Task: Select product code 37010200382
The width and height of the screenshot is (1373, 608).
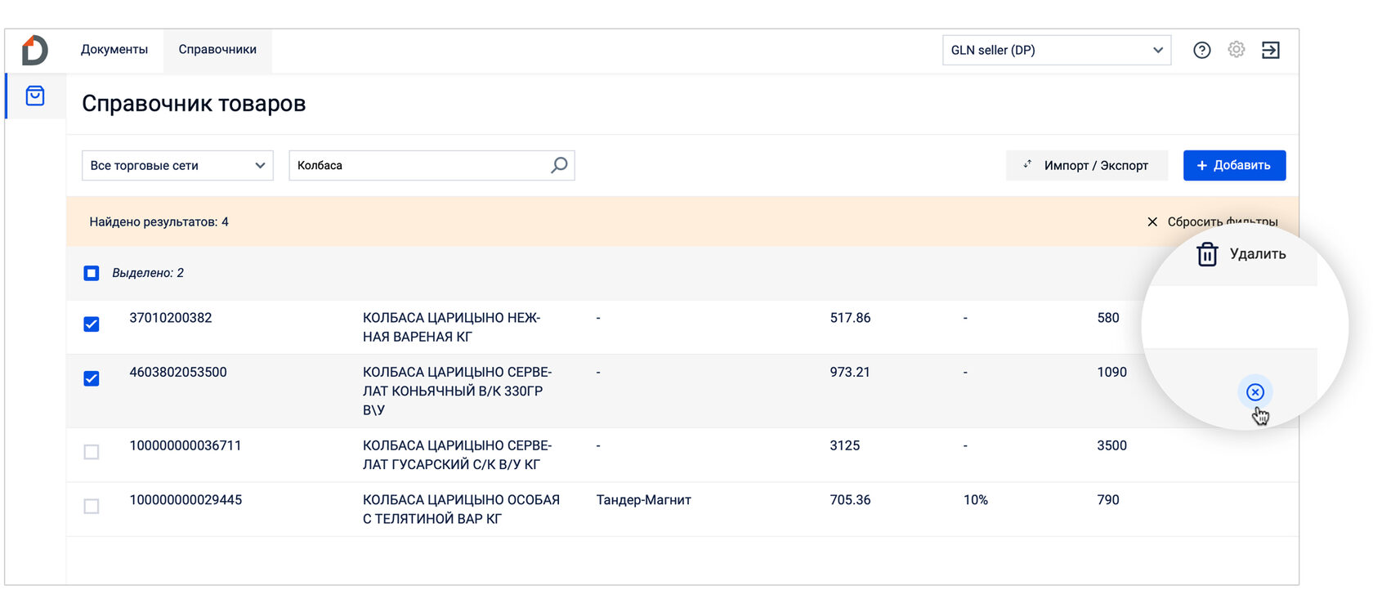Action: pyautogui.click(x=171, y=318)
